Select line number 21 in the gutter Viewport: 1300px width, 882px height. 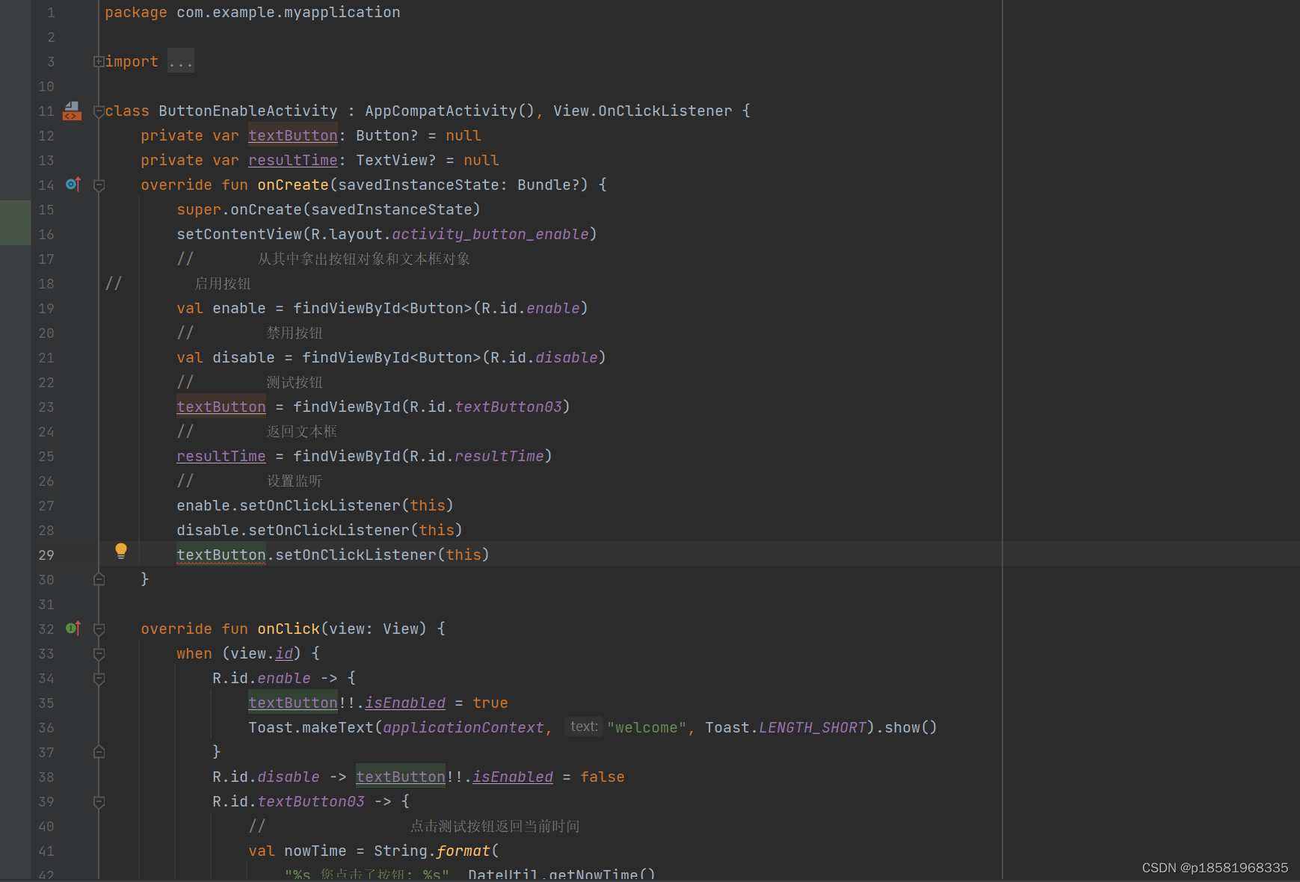46,357
